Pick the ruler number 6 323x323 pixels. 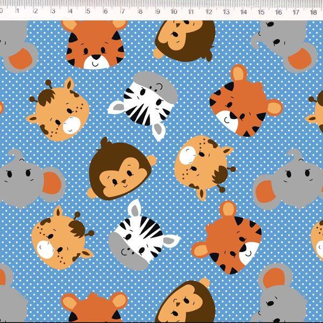[106, 11]
